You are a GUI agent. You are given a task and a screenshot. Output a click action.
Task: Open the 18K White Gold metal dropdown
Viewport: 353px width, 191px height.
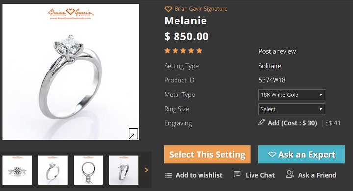(x=292, y=95)
